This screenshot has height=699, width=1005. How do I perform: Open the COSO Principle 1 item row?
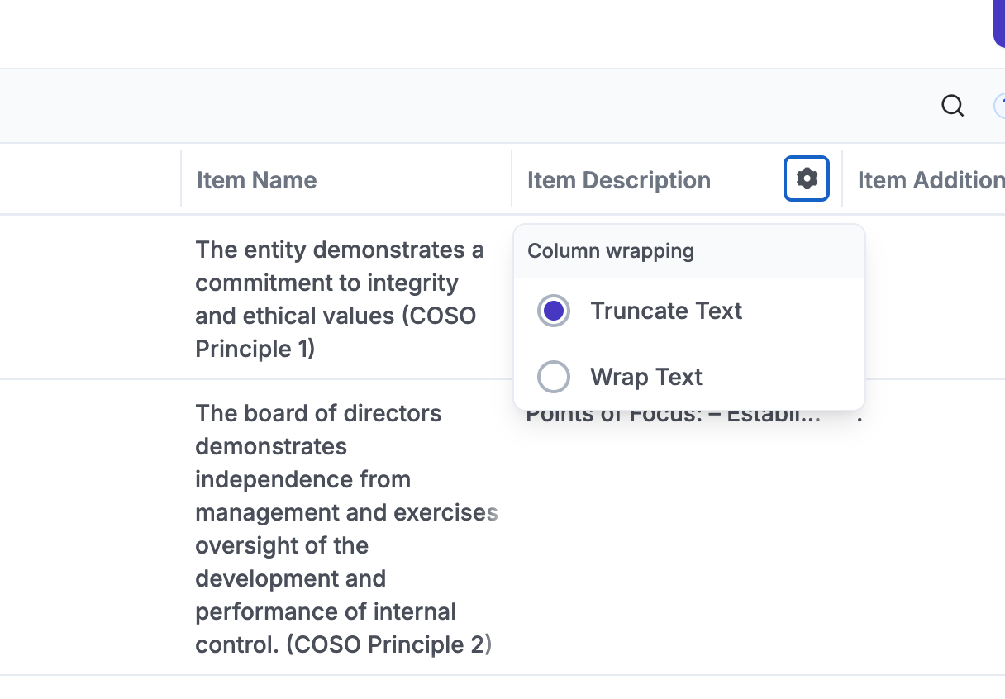coord(339,299)
